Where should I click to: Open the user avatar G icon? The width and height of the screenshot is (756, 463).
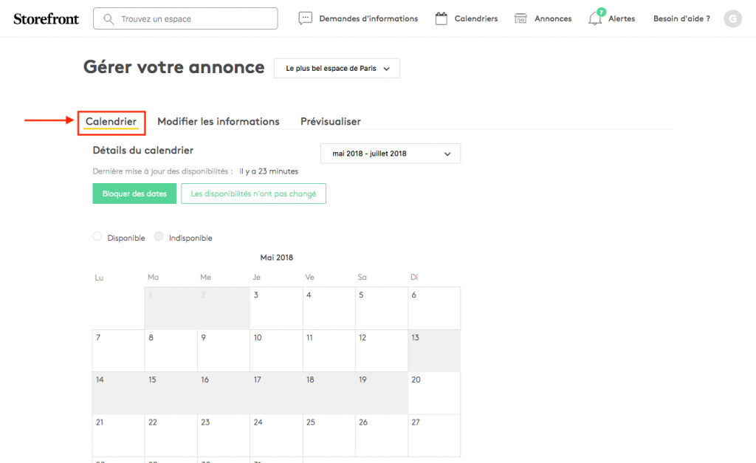(x=732, y=19)
